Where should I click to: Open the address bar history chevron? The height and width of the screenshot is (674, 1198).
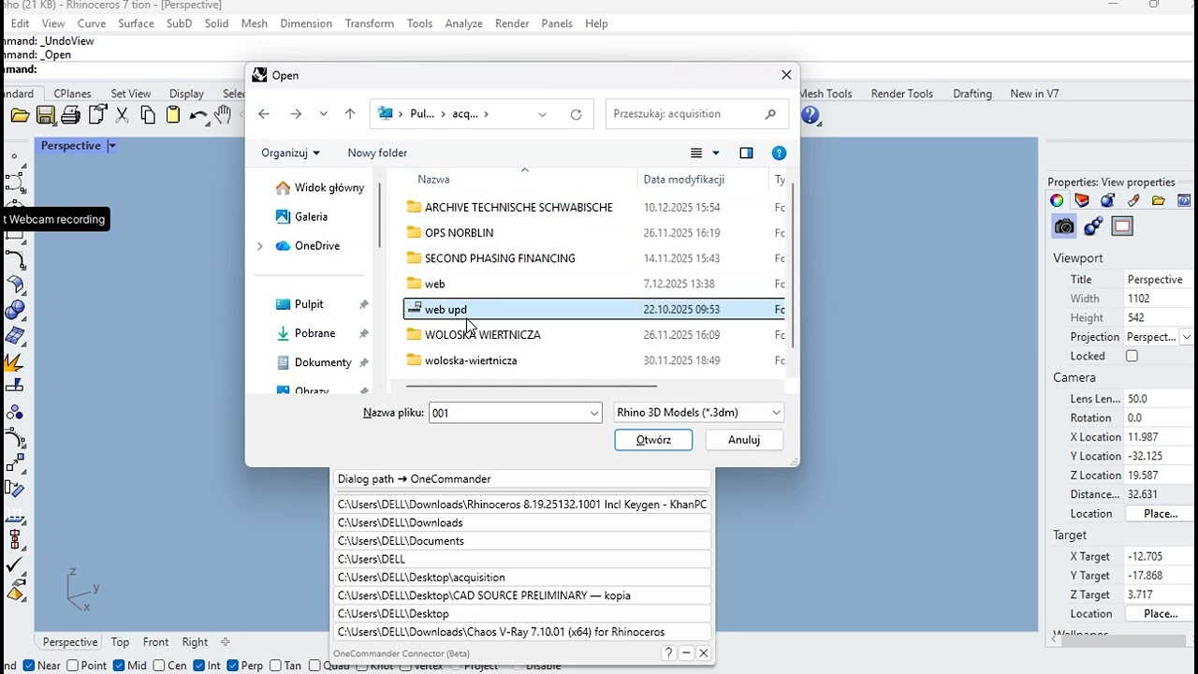point(542,114)
